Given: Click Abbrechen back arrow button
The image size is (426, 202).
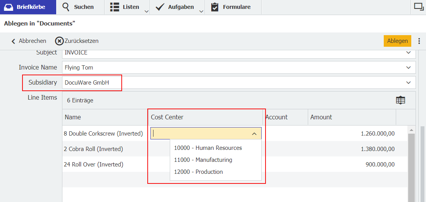Looking at the screenshot, I should (29, 41).
